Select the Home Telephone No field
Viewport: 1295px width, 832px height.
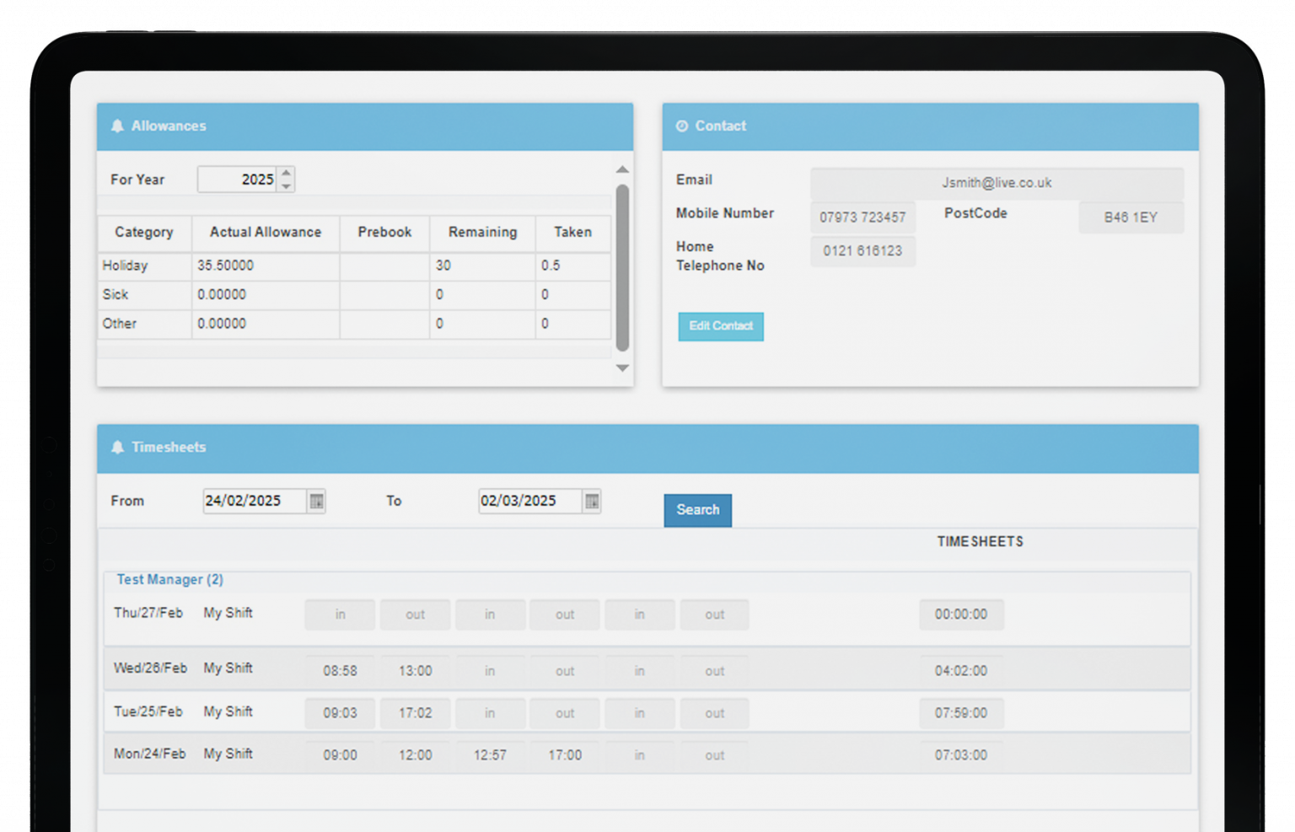click(862, 250)
